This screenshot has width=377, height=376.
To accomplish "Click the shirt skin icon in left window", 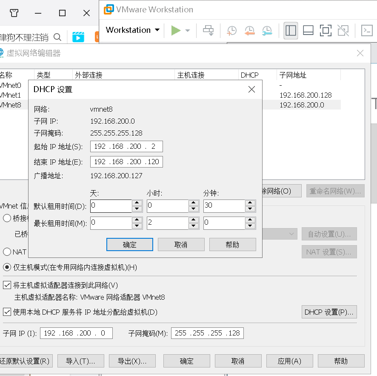I will point(14,13).
